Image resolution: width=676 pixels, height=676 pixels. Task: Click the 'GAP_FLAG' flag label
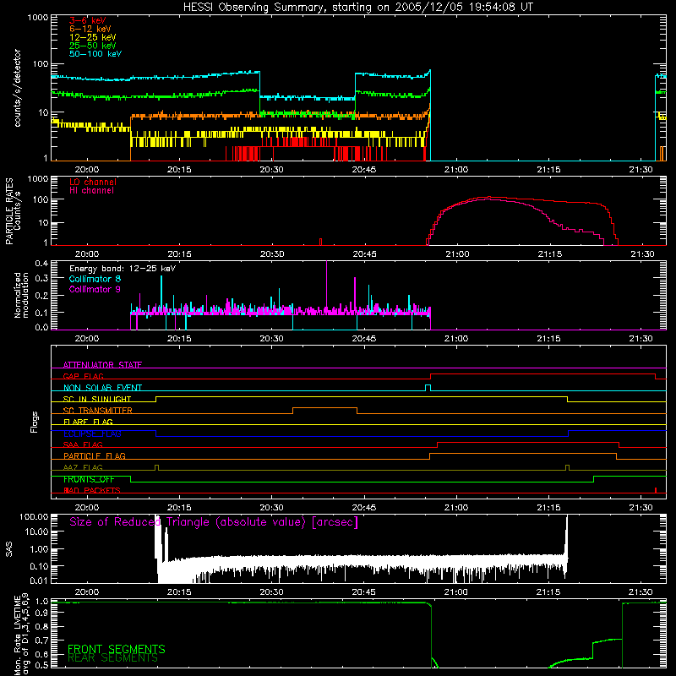(x=83, y=376)
